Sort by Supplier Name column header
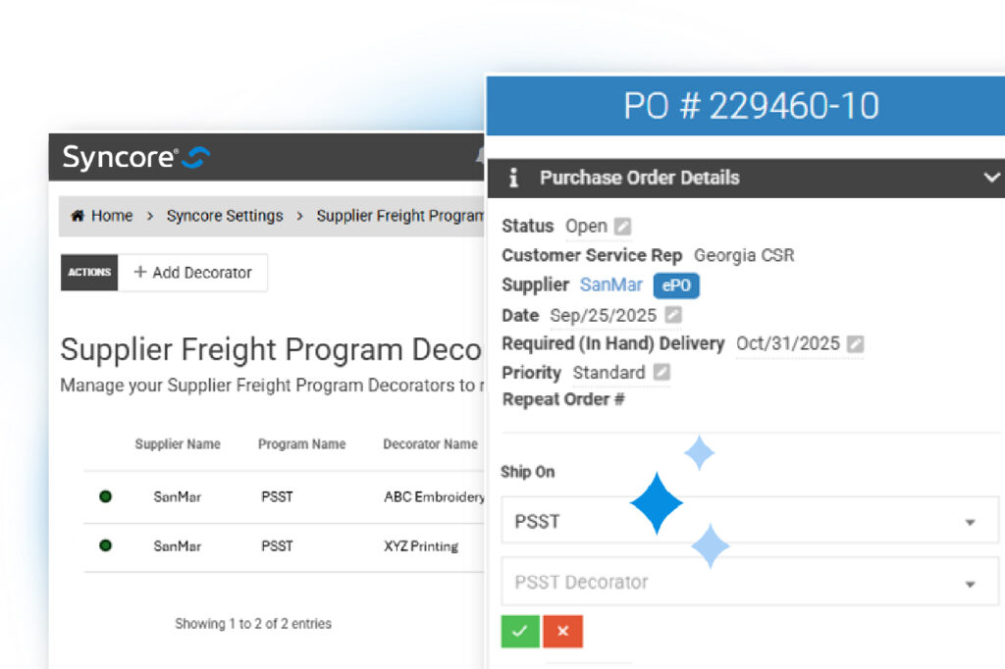The width and height of the screenshot is (1005, 669). [178, 444]
